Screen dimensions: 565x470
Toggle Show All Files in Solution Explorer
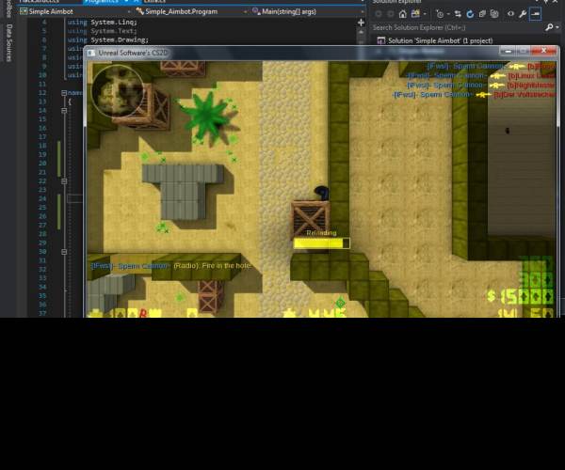pos(494,14)
